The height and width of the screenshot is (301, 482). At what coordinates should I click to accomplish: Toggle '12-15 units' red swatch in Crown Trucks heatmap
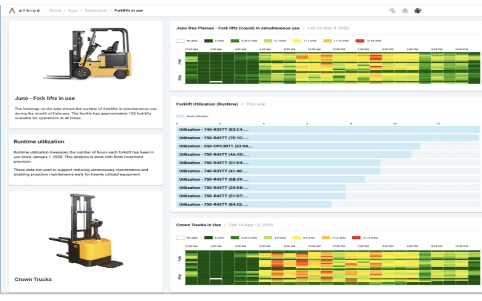coord(356,238)
